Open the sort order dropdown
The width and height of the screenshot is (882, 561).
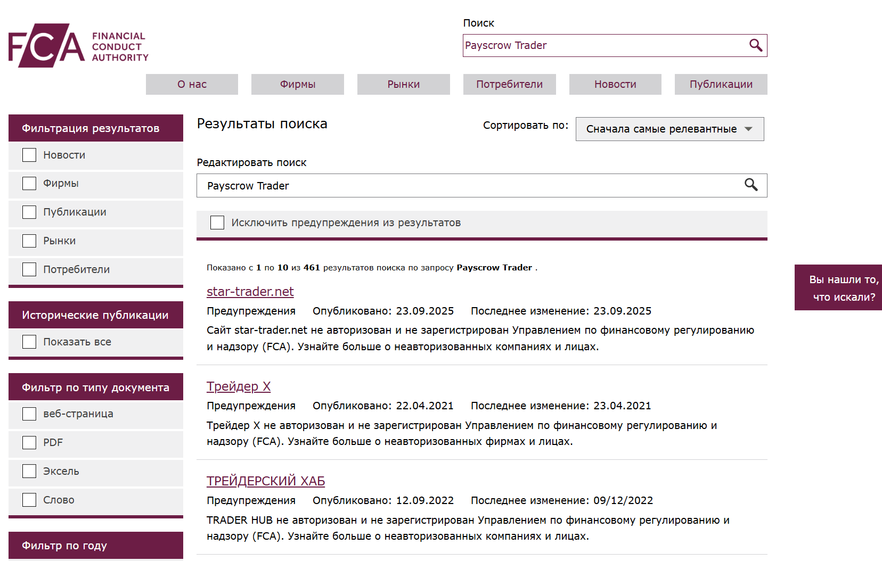[x=669, y=129]
